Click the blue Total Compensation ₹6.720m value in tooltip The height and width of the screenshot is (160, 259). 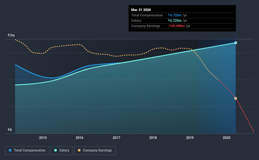(174, 15)
